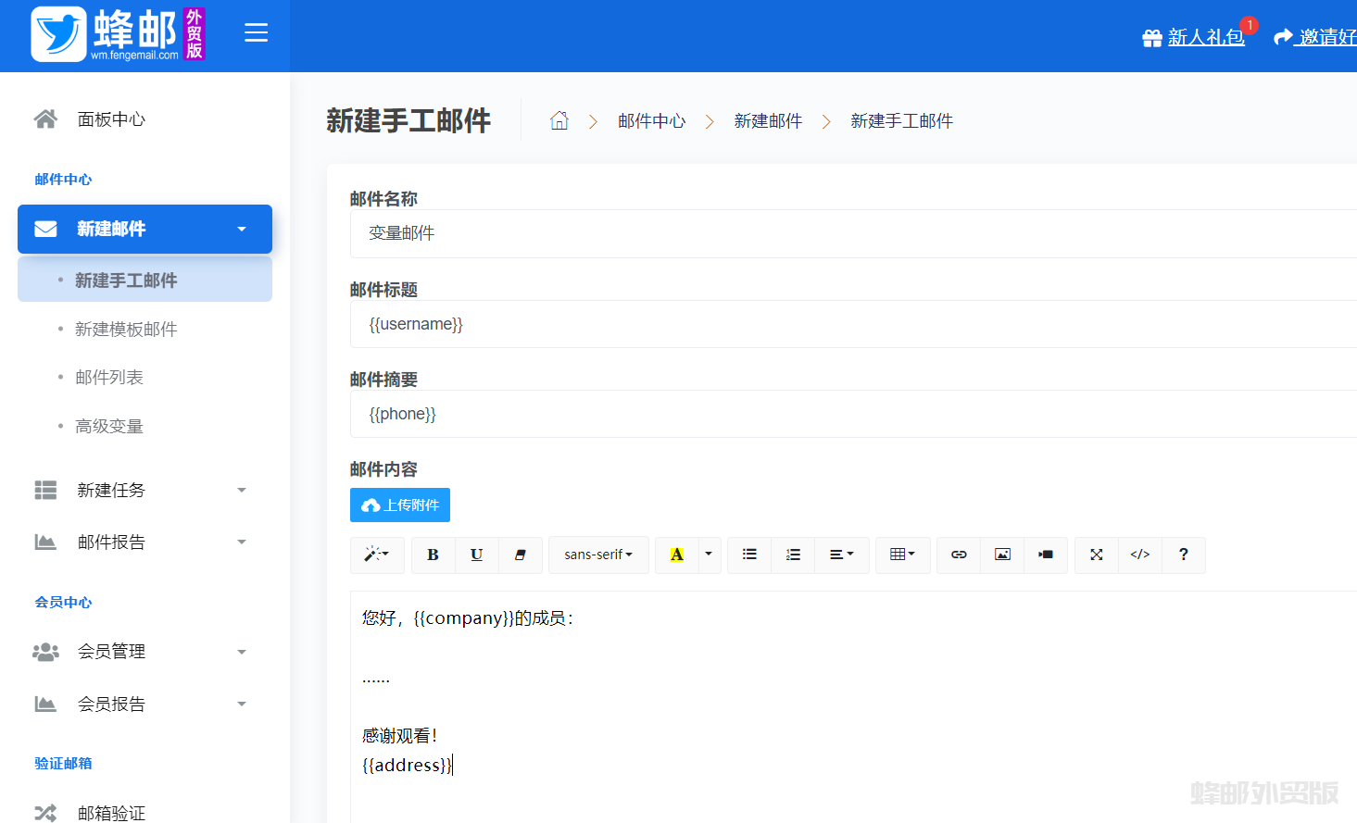Image resolution: width=1357 pixels, height=823 pixels.
Task: Select 新建模板邮件 in the sidebar
Action: point(126,330)
